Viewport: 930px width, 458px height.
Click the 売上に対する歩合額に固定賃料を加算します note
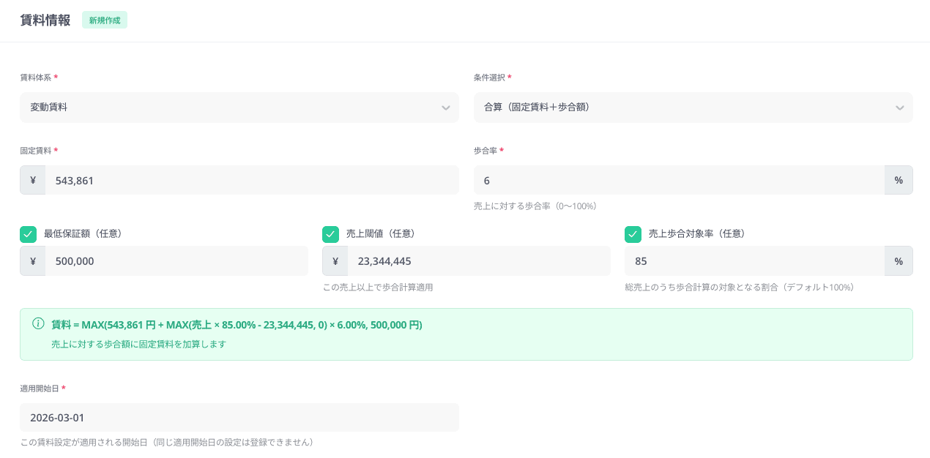(x=138, y=344)
